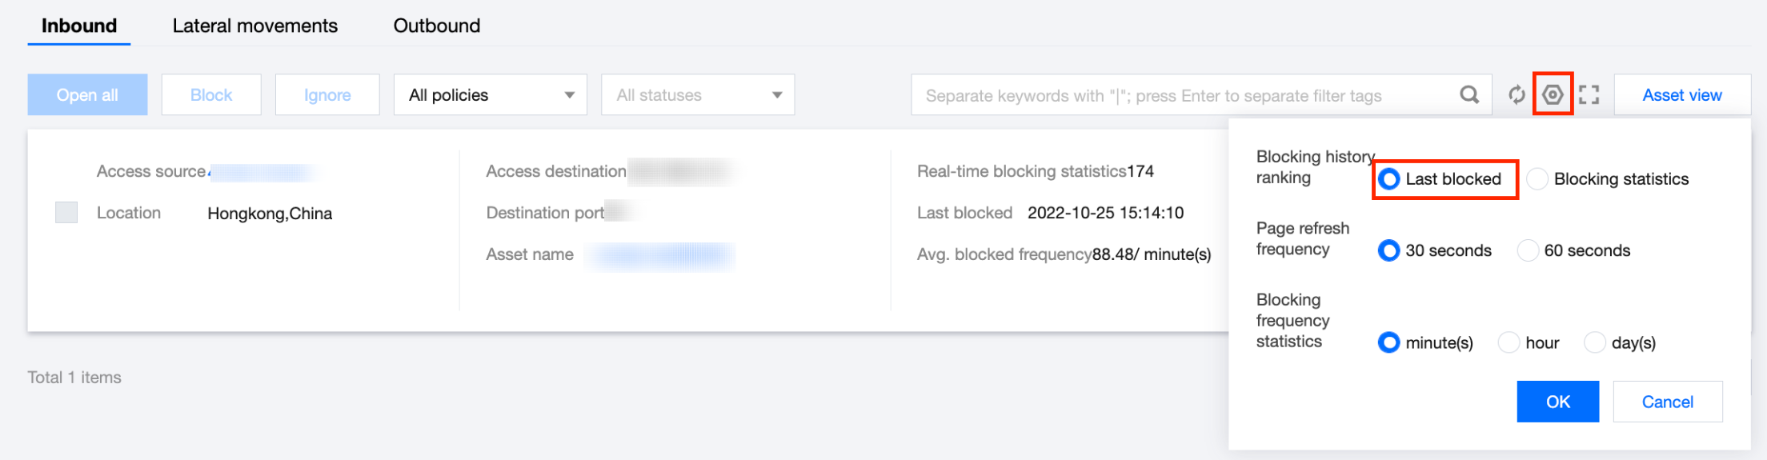The image size is (1767, 460).
Task: Select the Blocking statistics radio option
Action: [1537, 179]
